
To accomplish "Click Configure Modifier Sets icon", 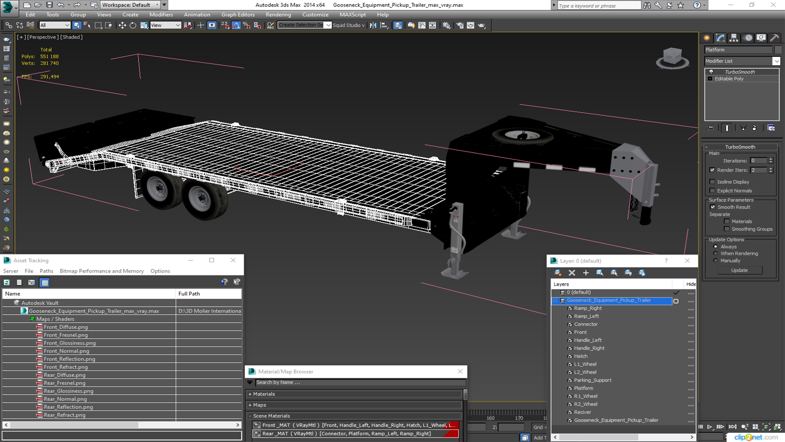I will pos(771,128).
